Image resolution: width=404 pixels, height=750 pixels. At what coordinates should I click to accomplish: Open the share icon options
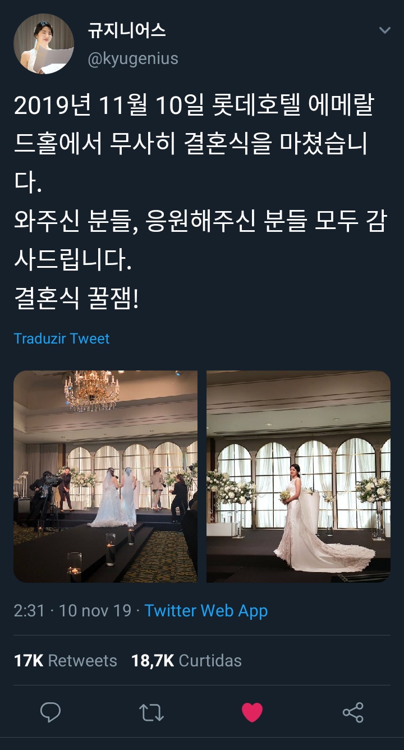click(x=353, y=712)
